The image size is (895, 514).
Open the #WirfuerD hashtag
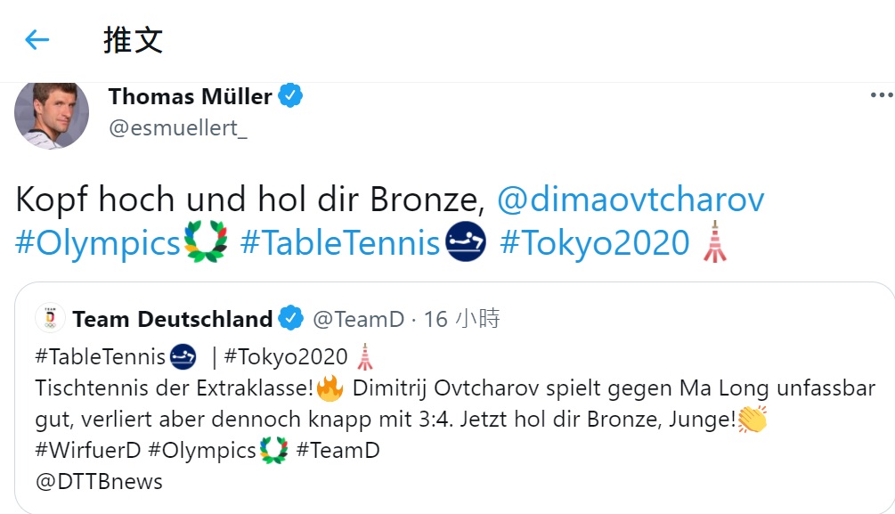click(88, 451)
